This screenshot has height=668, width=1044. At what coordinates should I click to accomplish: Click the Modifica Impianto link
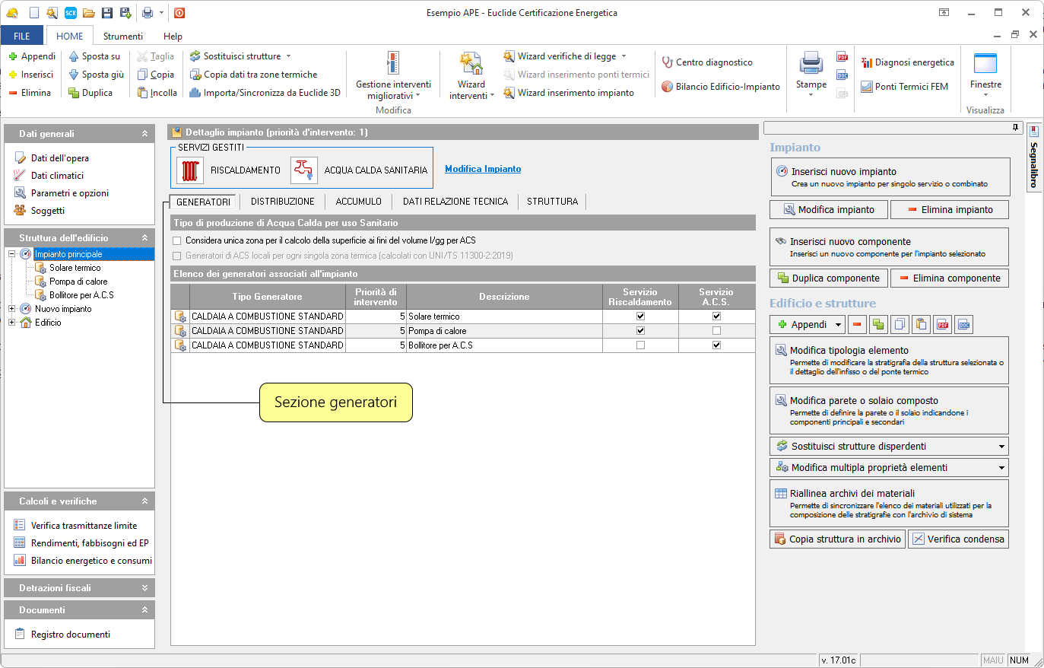(483, 169)
